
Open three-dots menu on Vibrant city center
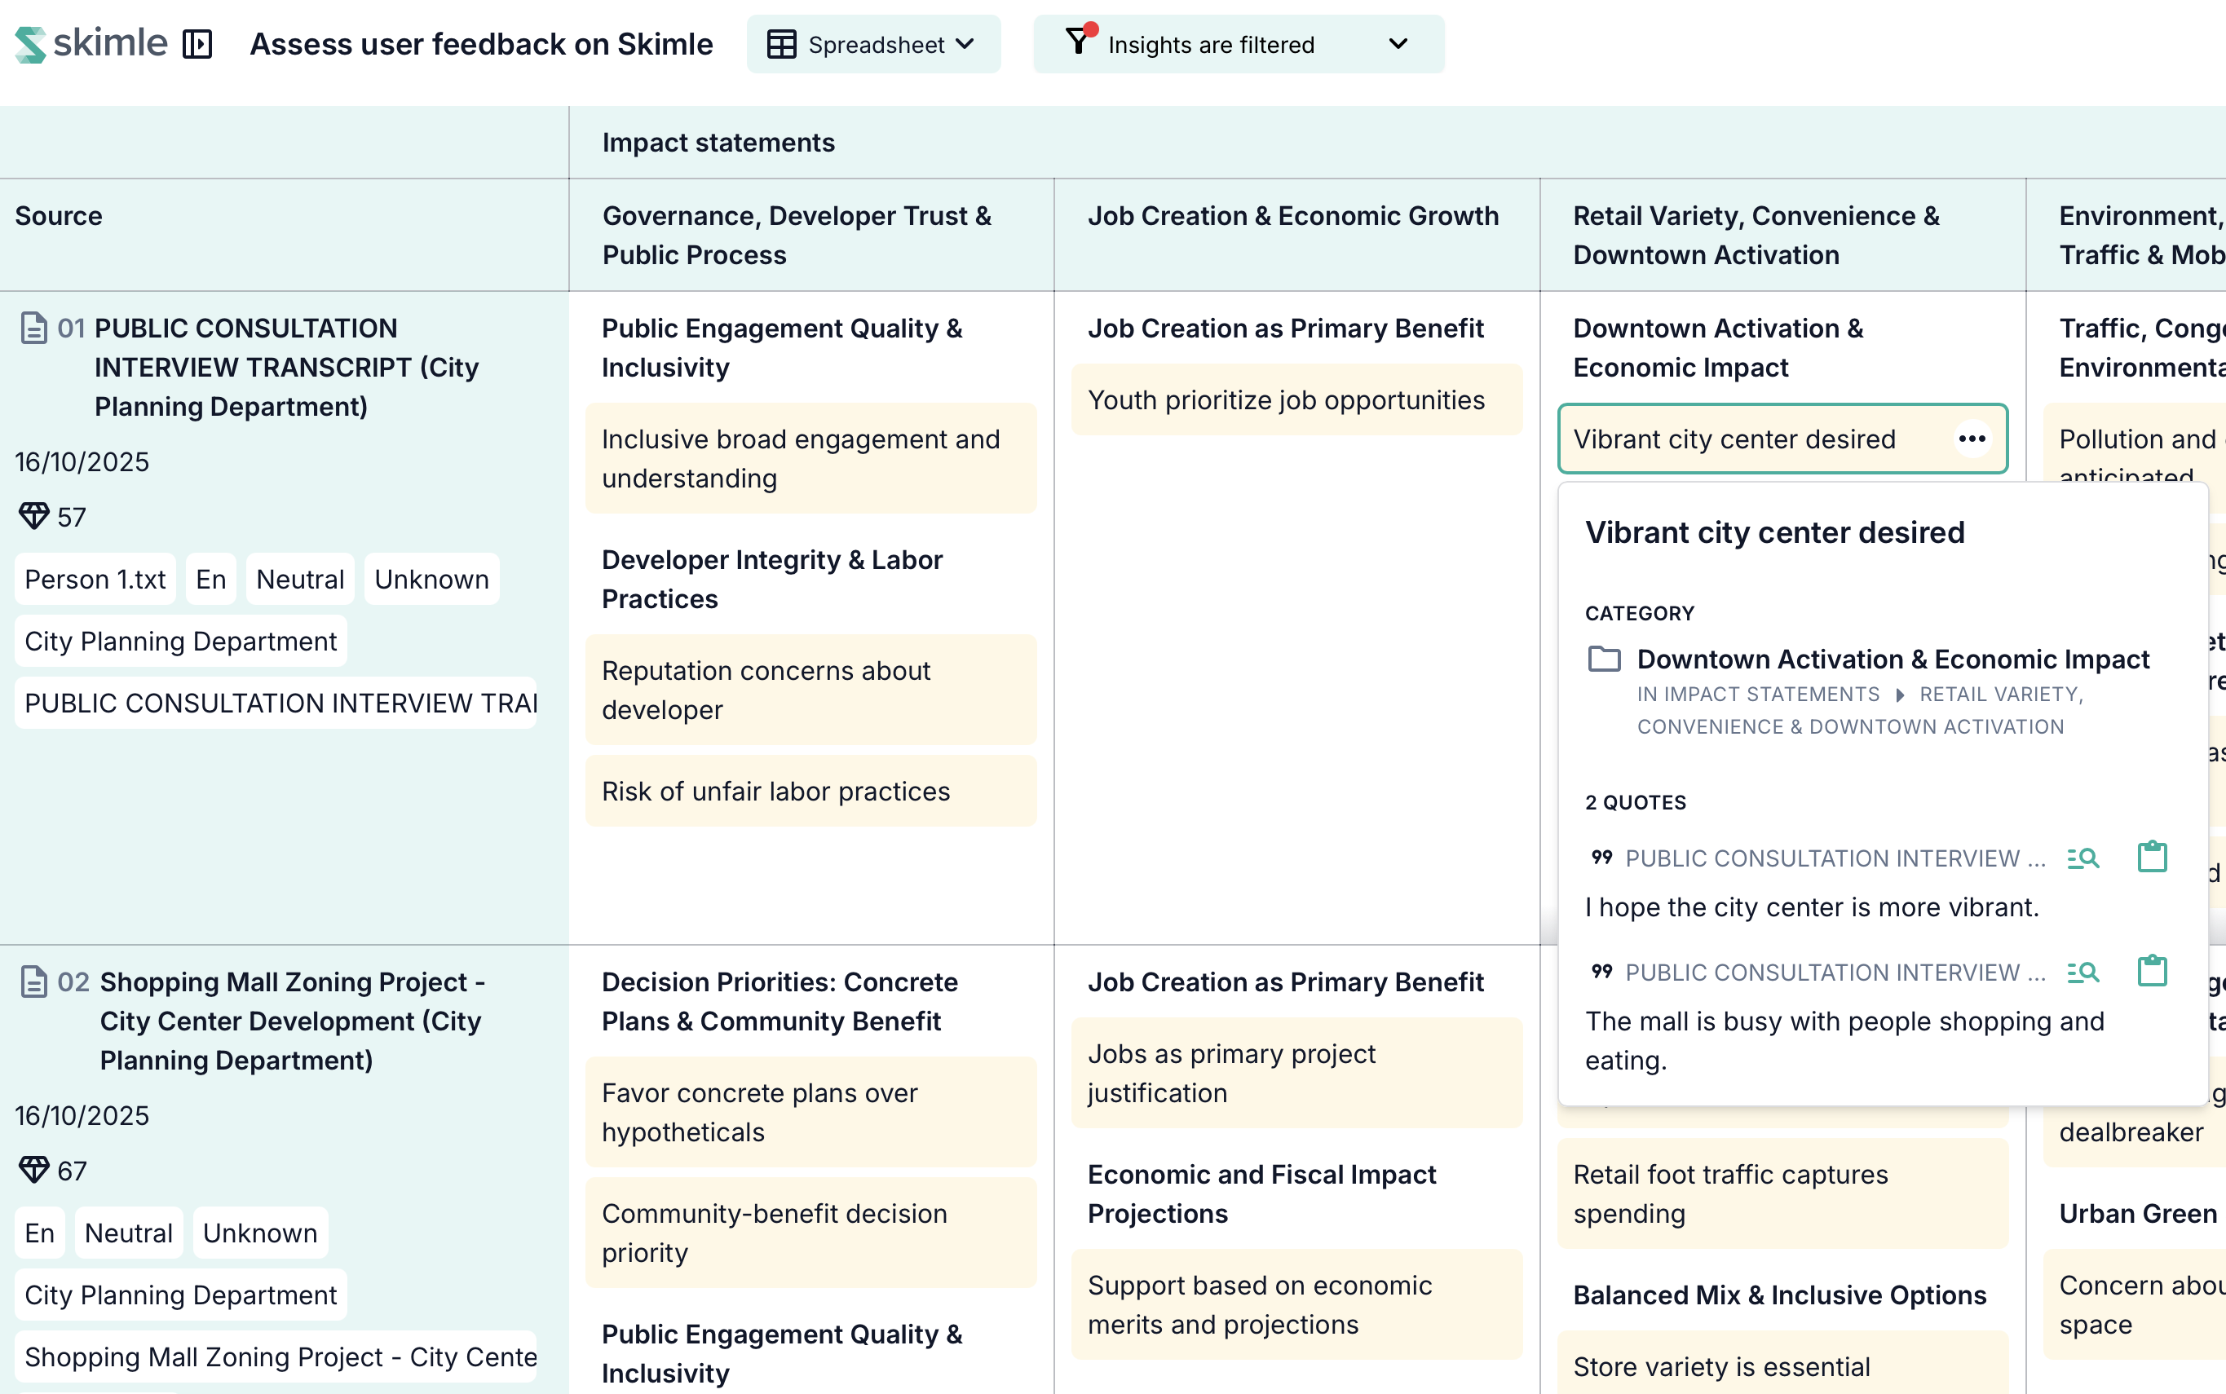tap(1972, 439)
